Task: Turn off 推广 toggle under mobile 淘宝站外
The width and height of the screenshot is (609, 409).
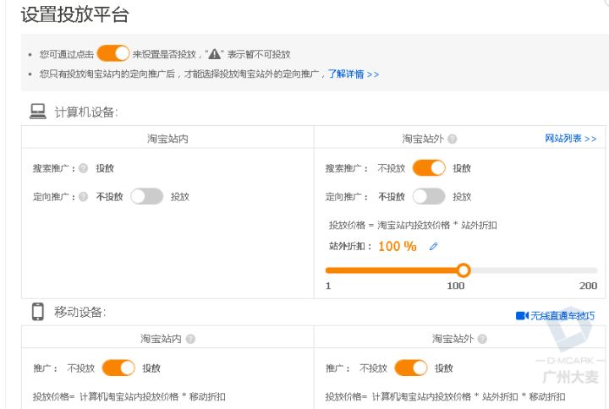Action: pos(411,368)
